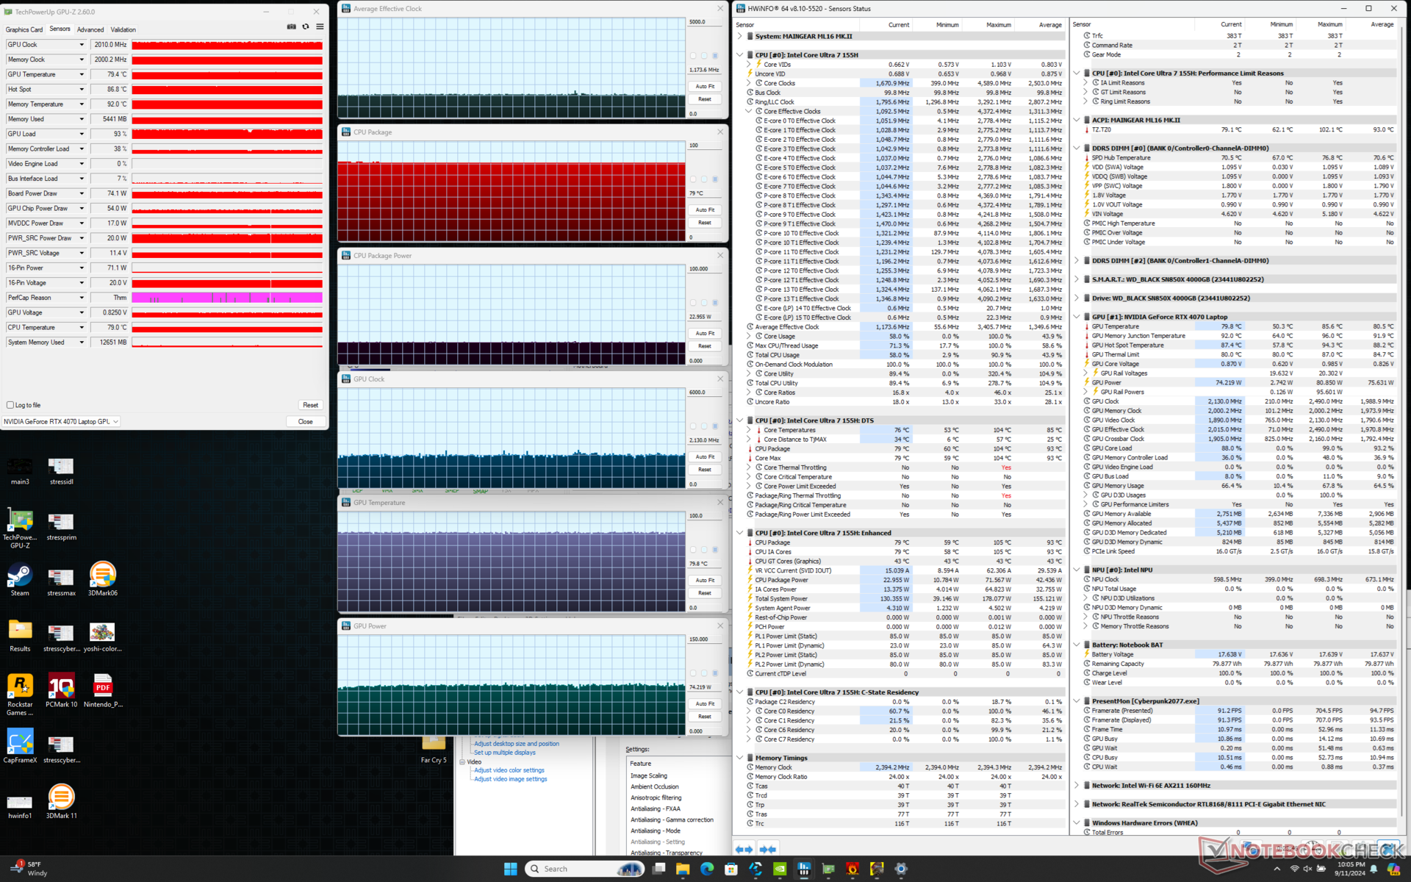Open the GPU-Z hamburger menu
The width and height of the screenshot is (1411, 882).
click(x=320, y=26)
